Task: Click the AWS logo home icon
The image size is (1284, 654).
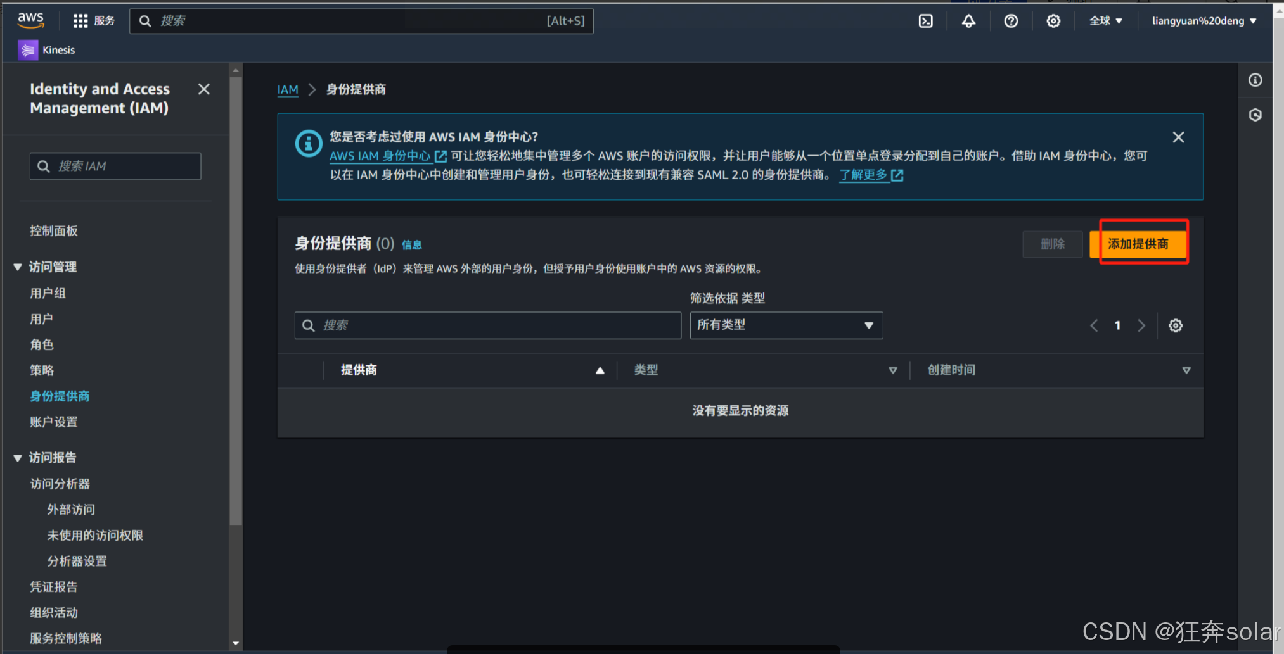Action: 30,20
